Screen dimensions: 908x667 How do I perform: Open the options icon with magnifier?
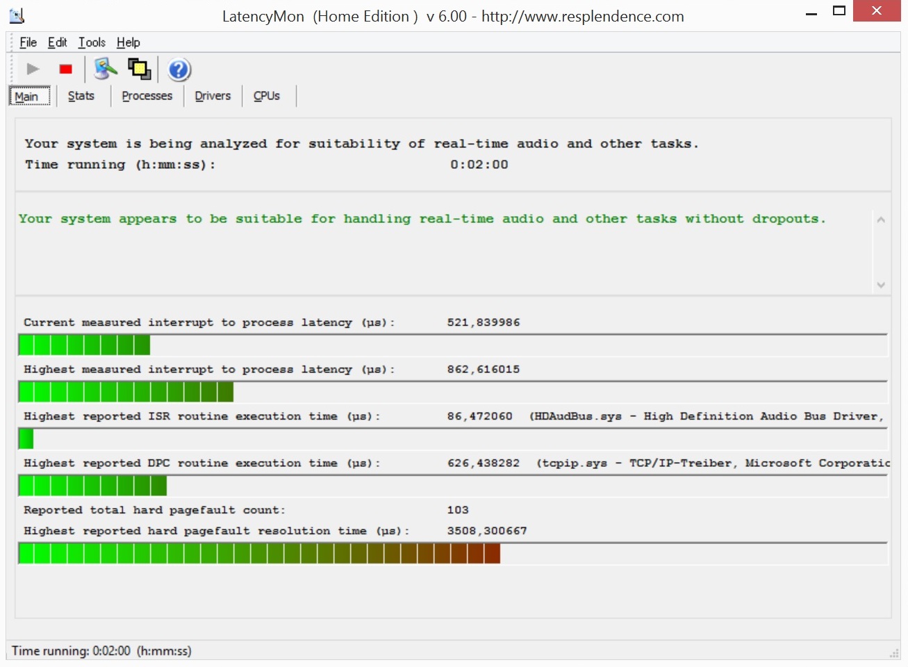pyautogui.click(x=106, y=69)
